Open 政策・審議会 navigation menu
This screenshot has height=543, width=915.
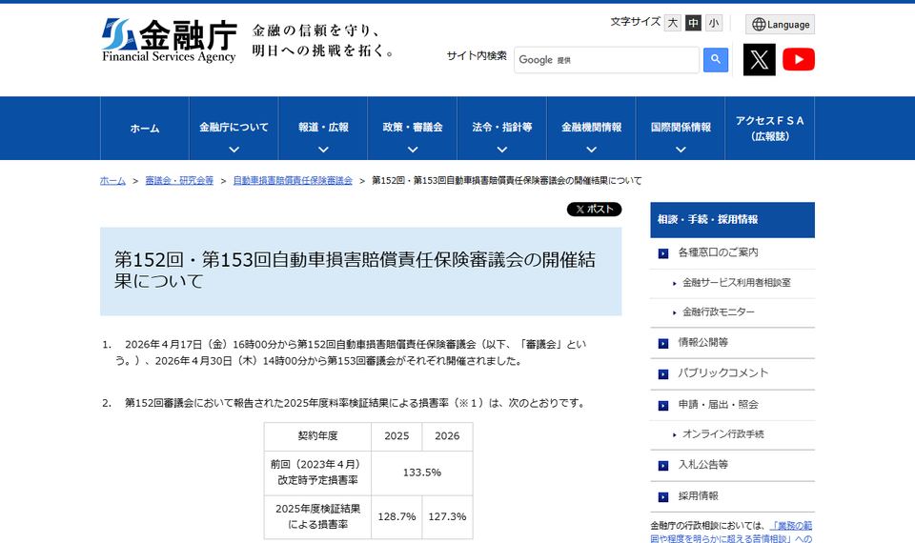(413, 129)
